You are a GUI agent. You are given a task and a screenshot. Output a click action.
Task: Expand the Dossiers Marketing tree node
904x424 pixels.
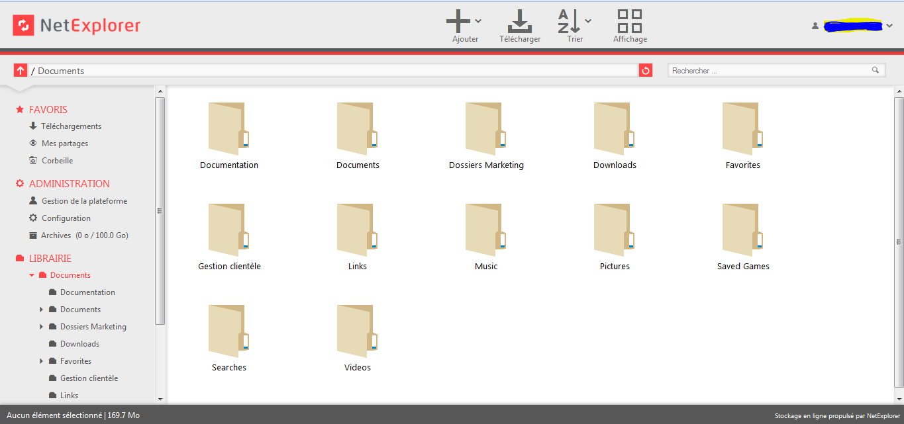(41, 327)
